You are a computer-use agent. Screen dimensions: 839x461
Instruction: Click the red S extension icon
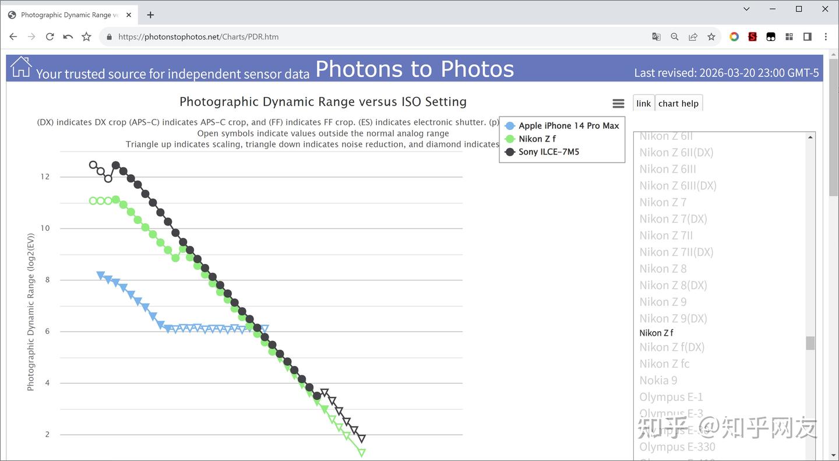pos(753,37)
